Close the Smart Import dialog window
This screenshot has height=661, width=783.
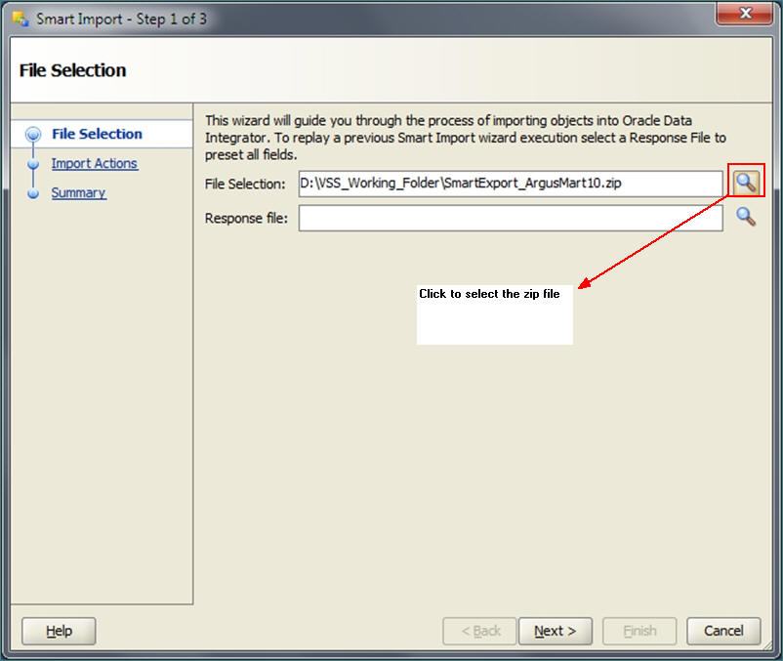(x=745, y=13)
